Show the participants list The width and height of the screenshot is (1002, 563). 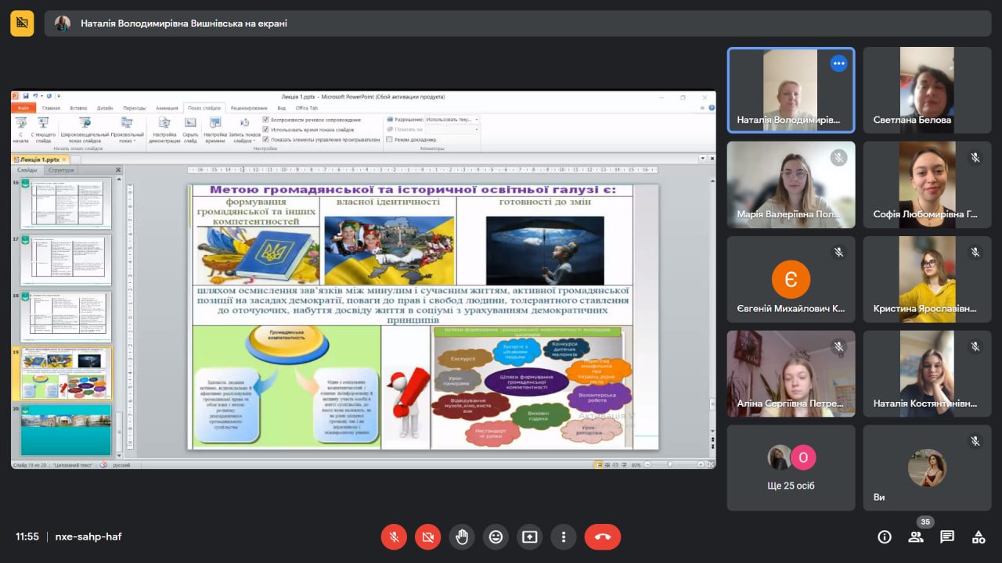pyautogui.click(x=916, y=536)
